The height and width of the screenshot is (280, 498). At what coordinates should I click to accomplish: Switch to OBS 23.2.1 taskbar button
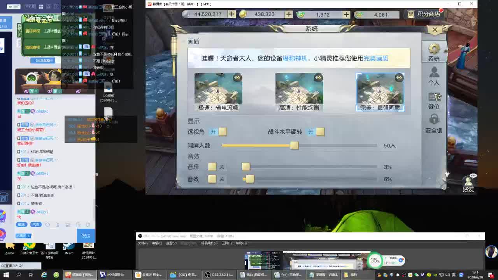coord(219,275)
